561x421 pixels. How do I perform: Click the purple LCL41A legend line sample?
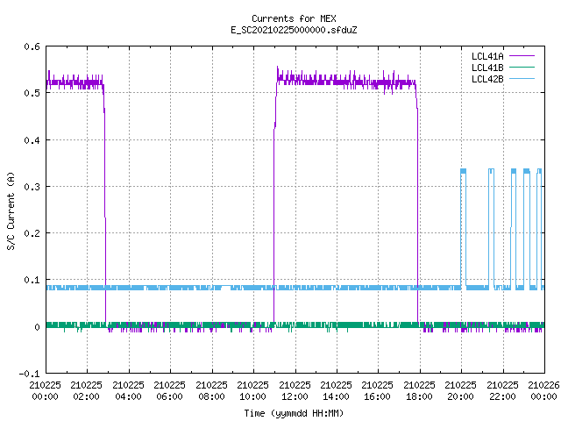[x=522, y=56]
